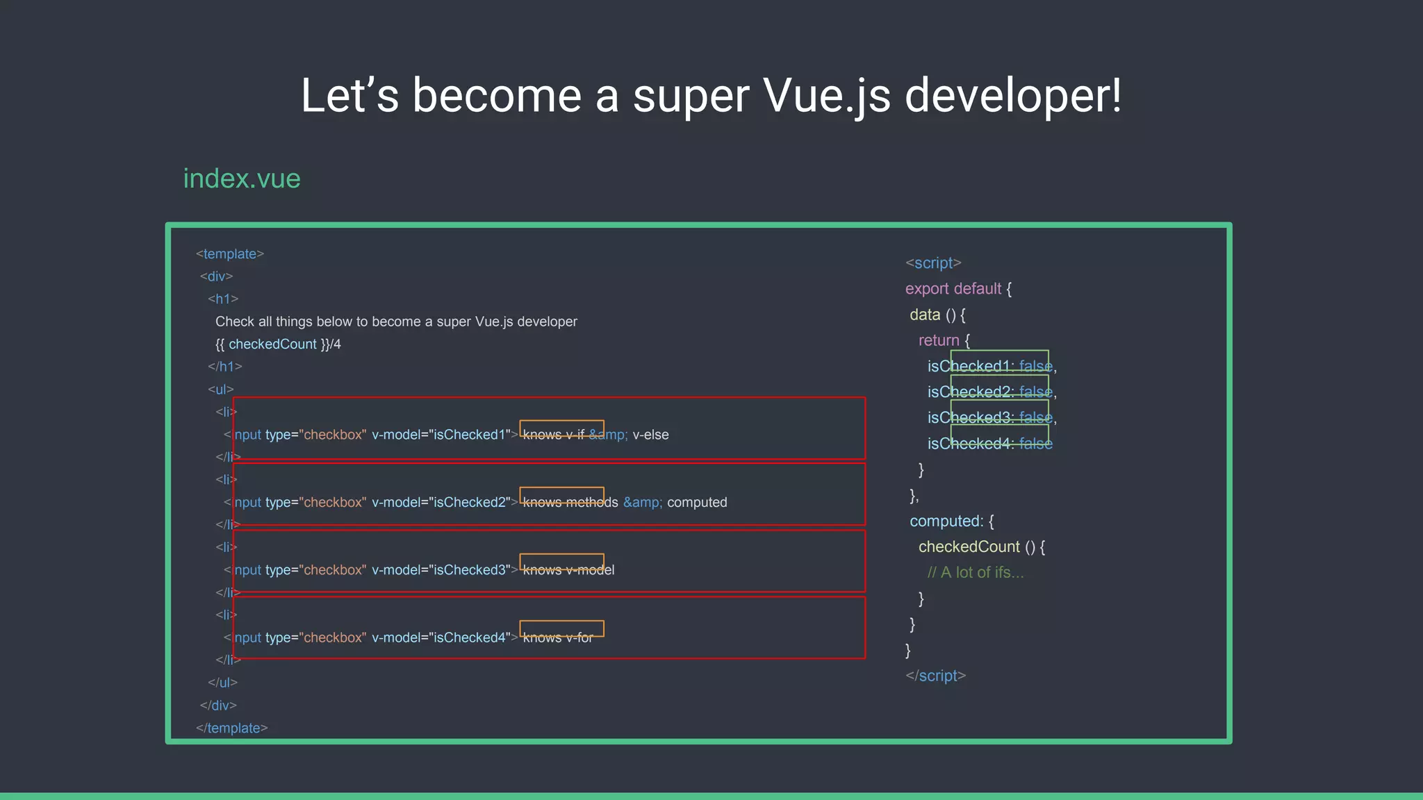Click the 'knows v-model' label text
1423x800 pixels.
[569, 570]
